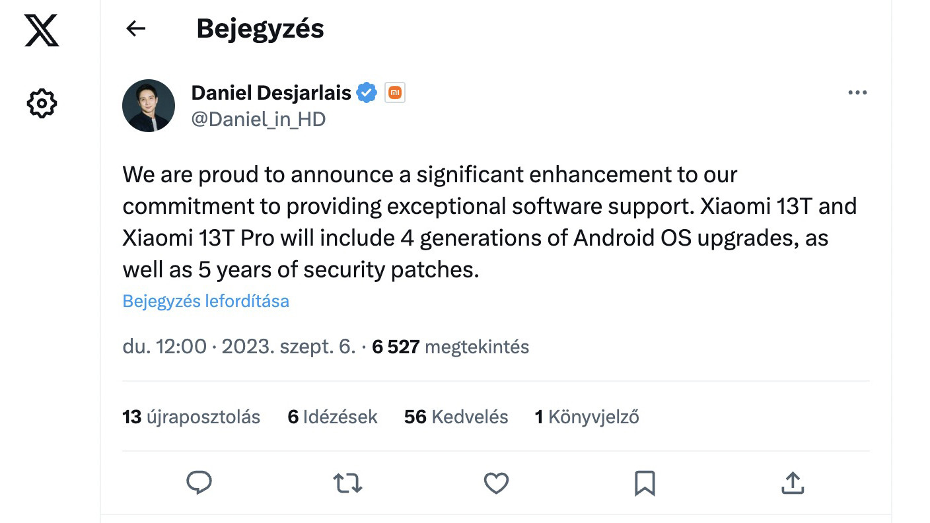Open the reply composer via speech bubble icon
The image size is (930, 523).
pos(199,483)
